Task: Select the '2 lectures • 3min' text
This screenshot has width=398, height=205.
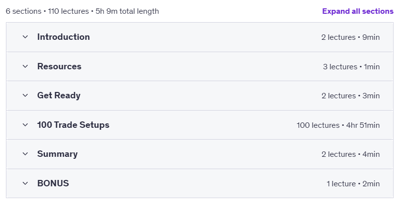Action: (351, 96)
